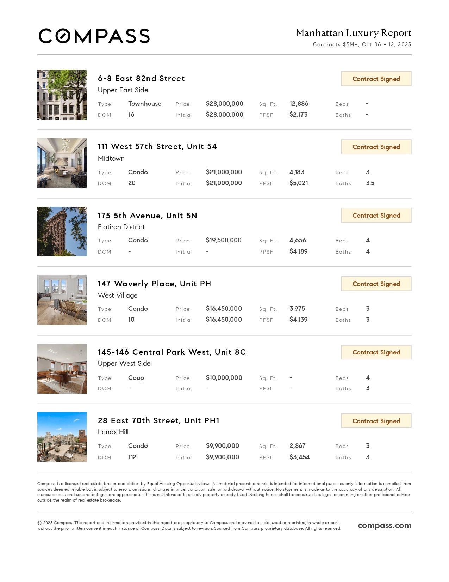
Task: Click the Manhattan Luxury Report title
Action: [x=354, y=33]
